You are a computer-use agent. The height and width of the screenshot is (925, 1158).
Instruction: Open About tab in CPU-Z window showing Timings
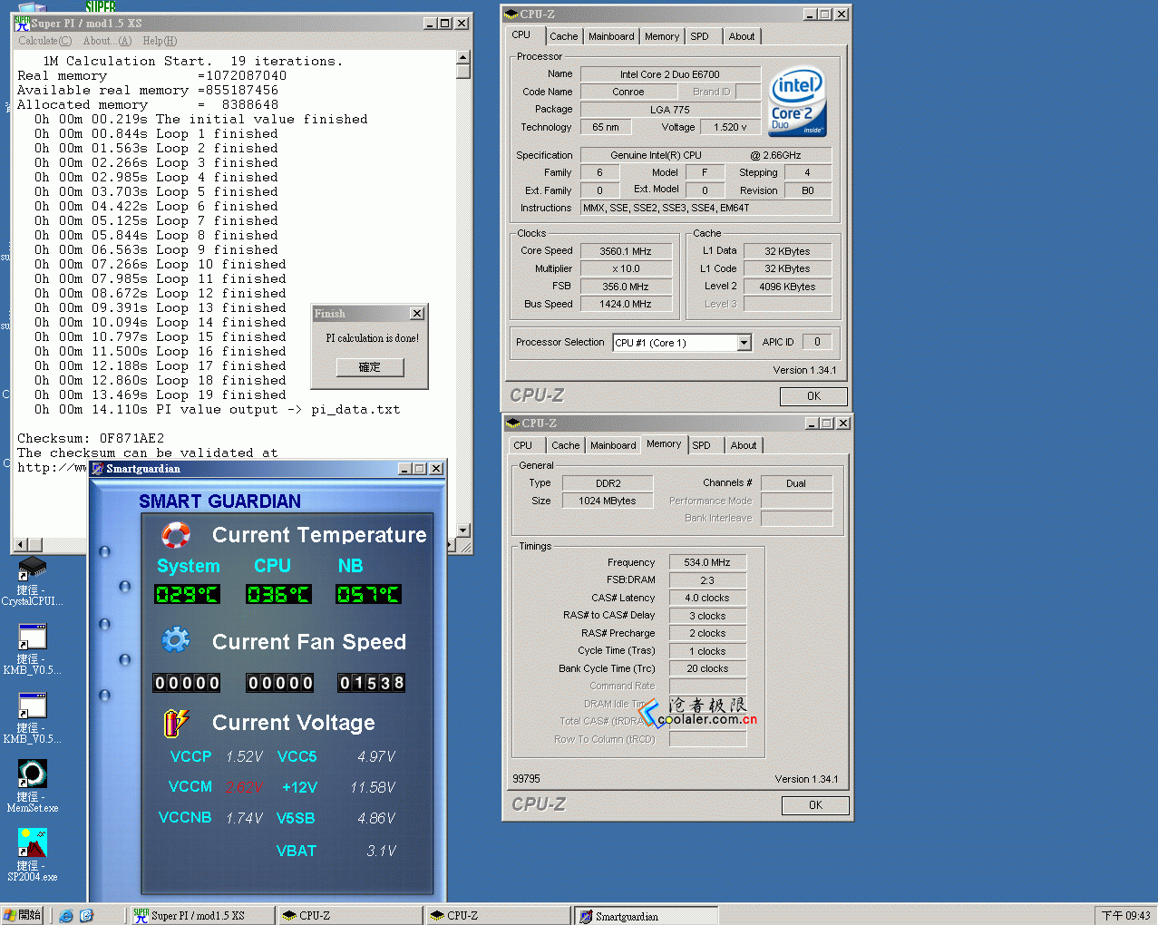(x=744, y=445)
